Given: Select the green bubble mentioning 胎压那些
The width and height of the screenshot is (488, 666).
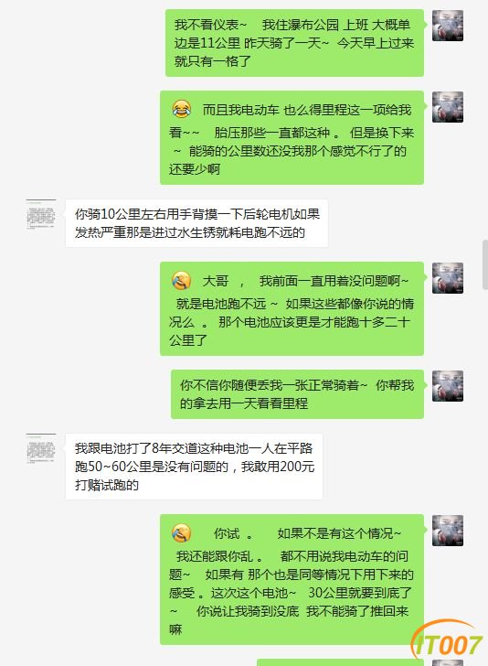Looking at the screenshot, I should (x=292, y=138).
